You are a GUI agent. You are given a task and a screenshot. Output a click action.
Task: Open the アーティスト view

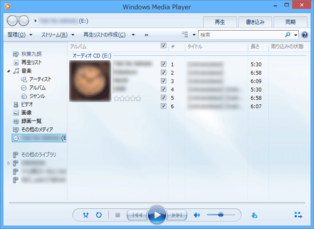point(40,79)
